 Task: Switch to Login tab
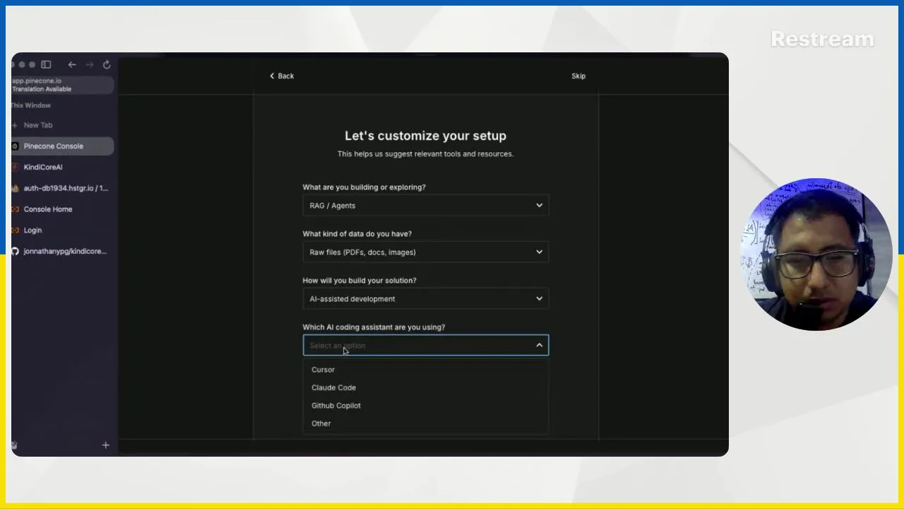click(62, 230)
